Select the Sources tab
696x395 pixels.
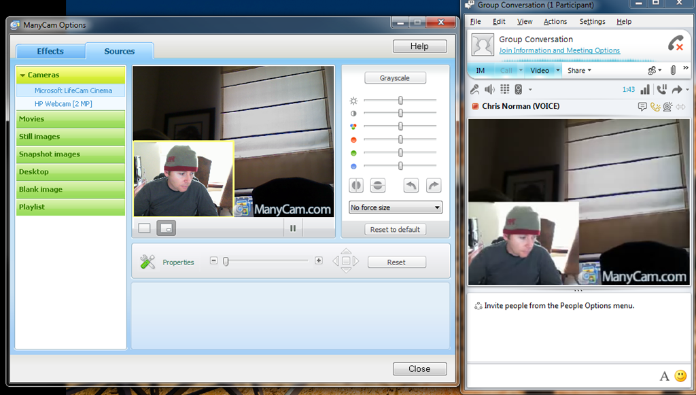(x=120, y=51)
